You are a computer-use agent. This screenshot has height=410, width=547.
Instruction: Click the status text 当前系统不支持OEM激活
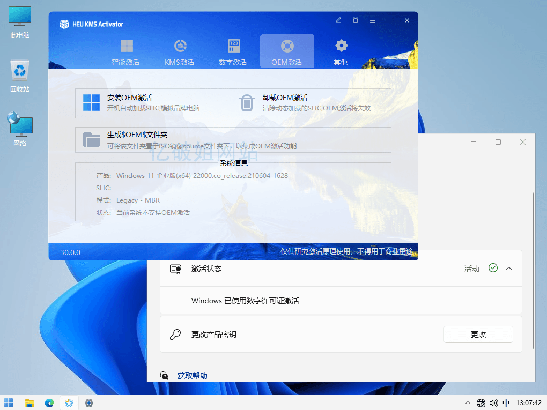[x=153, y=213]
